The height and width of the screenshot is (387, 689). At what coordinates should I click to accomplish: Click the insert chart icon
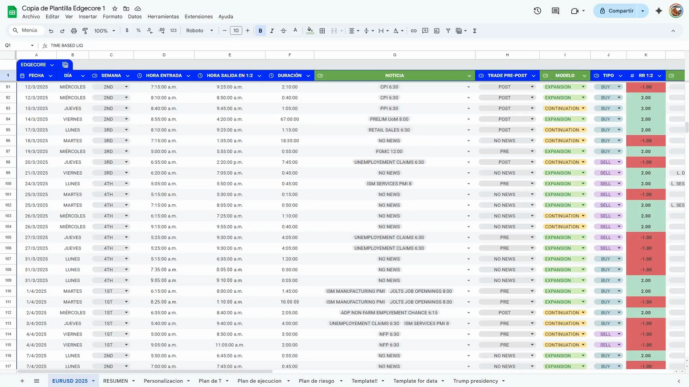pos(437,31)
